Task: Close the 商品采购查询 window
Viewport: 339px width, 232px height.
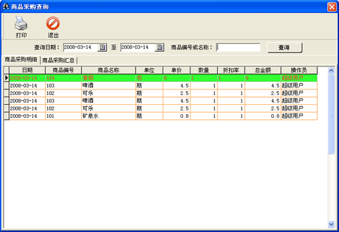Action: 332,7
